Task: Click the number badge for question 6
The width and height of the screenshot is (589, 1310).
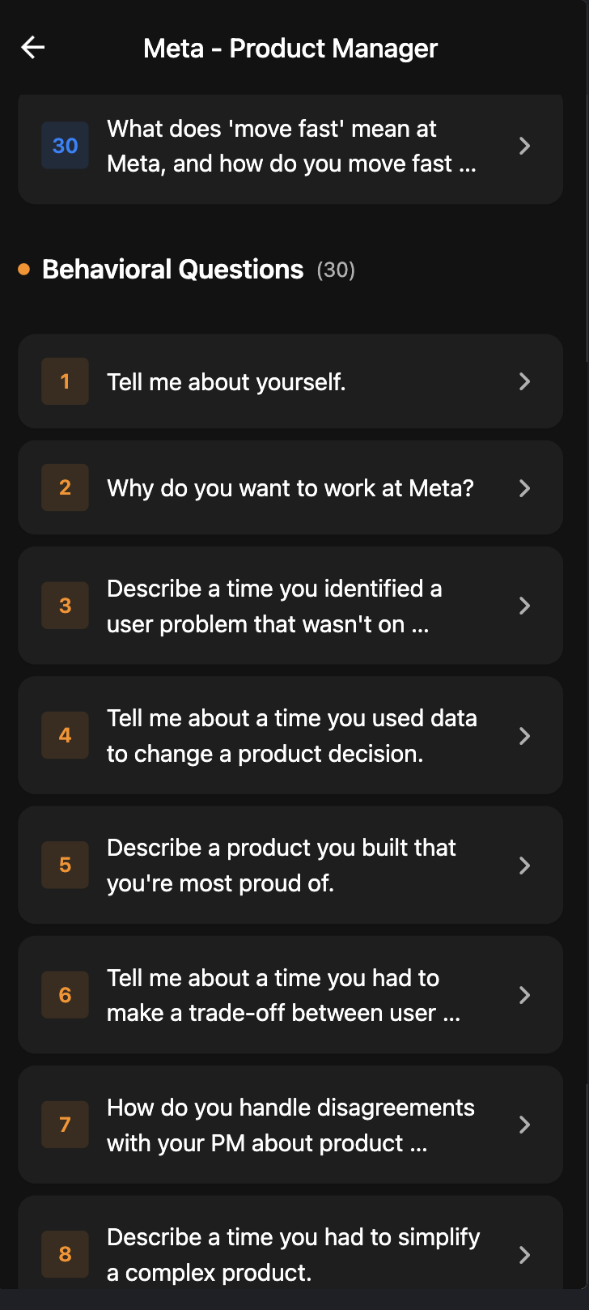Action: (65, 994)
